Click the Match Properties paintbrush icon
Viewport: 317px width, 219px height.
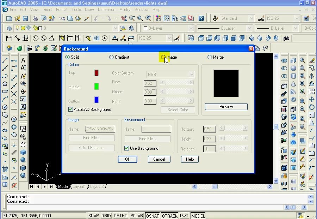point(86,18)
